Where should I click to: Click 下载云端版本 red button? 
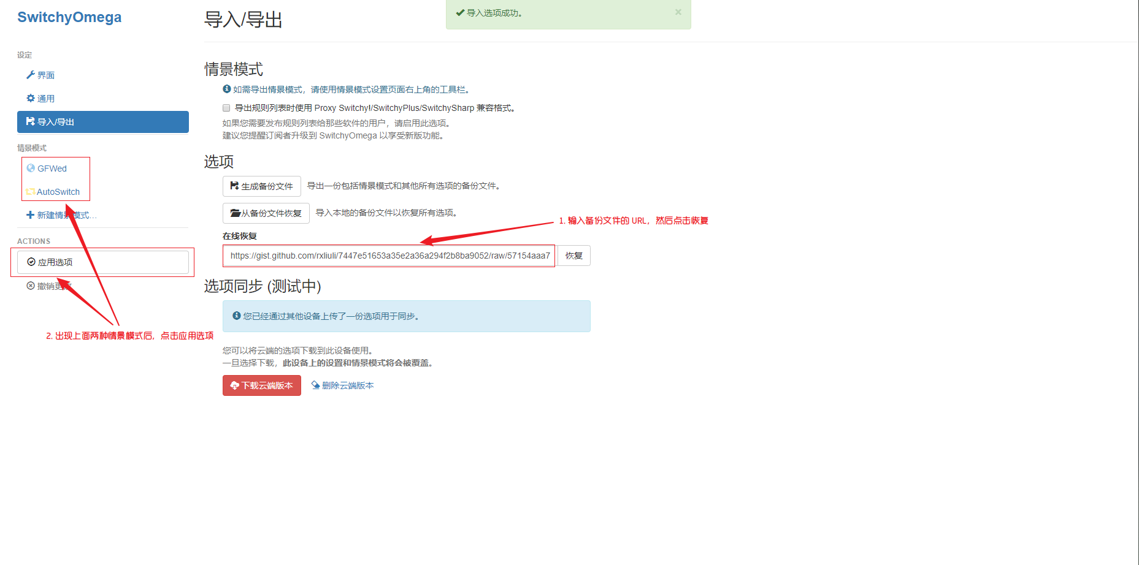262,385
